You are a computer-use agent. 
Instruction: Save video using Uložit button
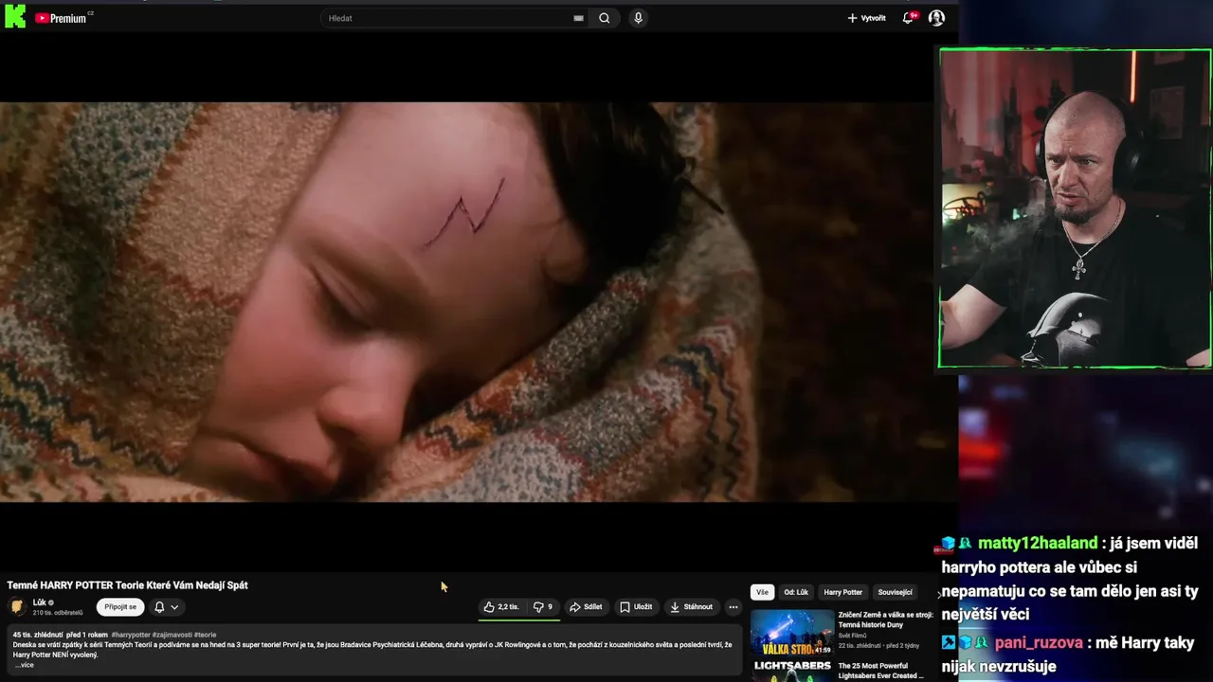[x=636, y=607]
